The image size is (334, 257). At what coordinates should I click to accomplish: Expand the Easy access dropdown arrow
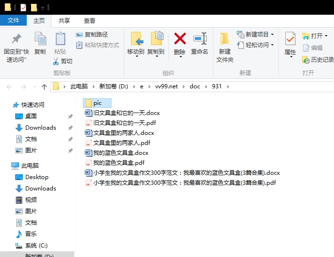[x=272, y=45]
